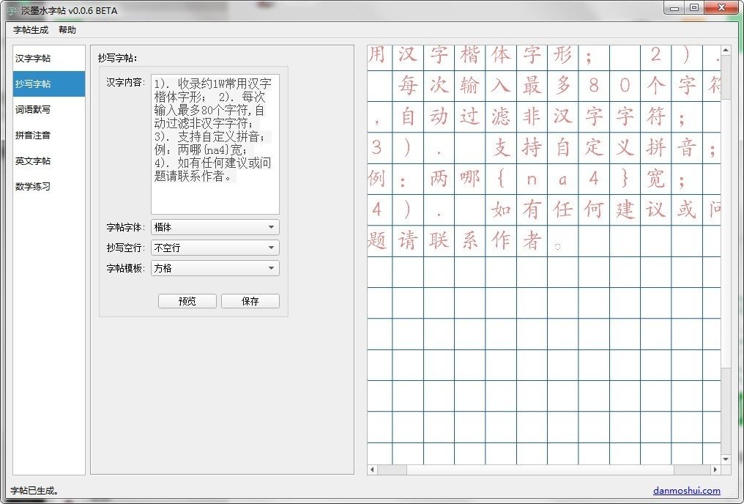Image resolution: width=744 pixels, height=504 pixels.
Task: Click the 保存 save button
Action: [x=250, y=300]
